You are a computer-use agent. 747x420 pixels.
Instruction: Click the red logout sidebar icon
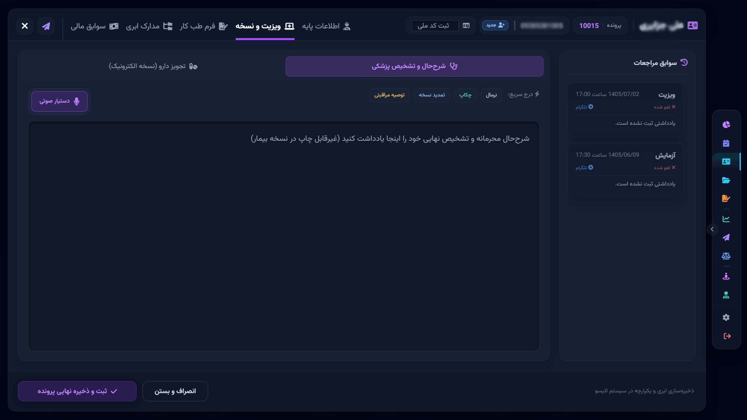point(727,336)
